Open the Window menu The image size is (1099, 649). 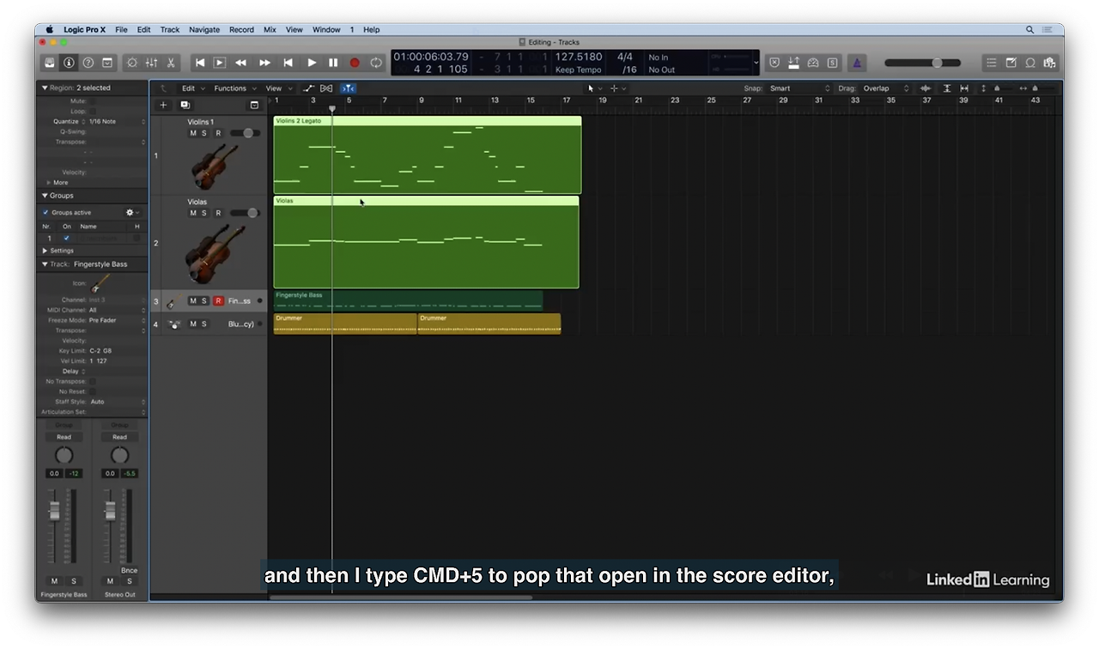[326, 30]
